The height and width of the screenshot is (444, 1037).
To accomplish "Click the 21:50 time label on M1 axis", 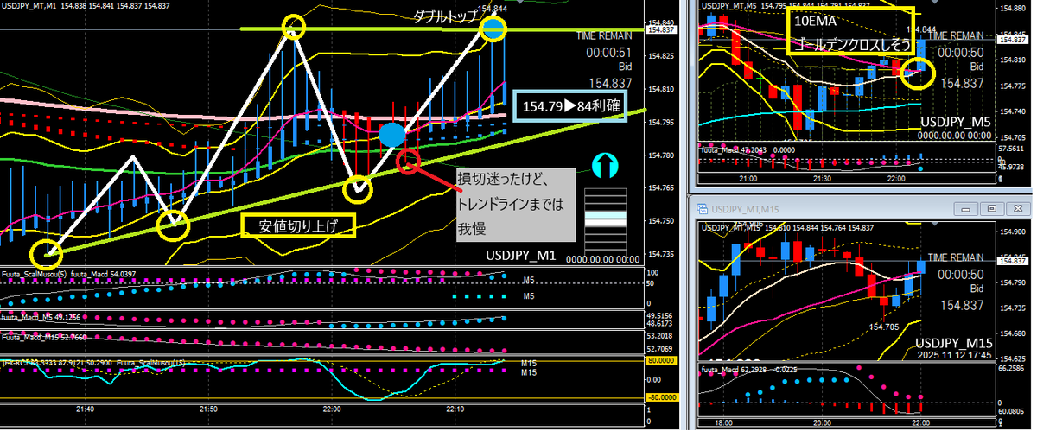I will [208, 409].
